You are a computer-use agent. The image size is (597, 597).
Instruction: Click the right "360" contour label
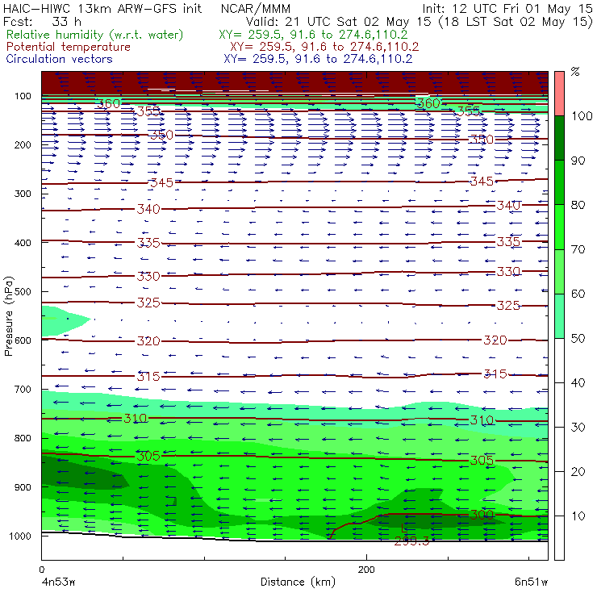[428, 103]
